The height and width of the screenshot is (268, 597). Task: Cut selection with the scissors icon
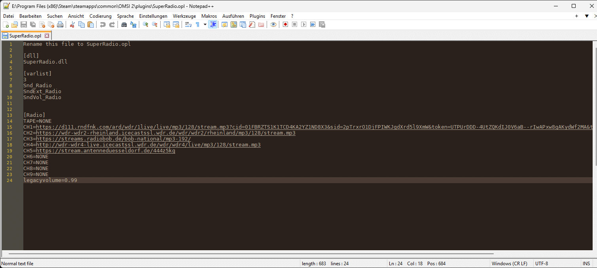point(72,24)
